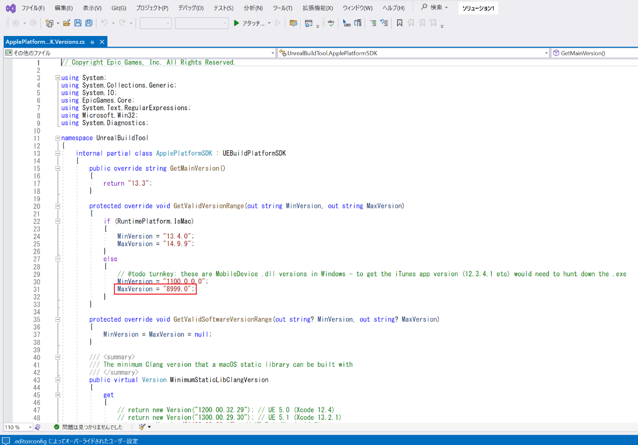Open the New Project dropdown arrow
This screenshot has width=638, height=445.
(x=58, y=23)
